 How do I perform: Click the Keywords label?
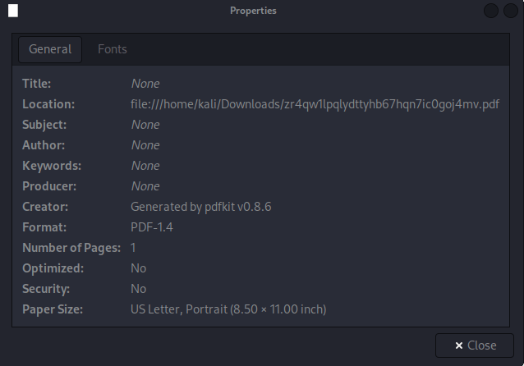tap(51, 166)
